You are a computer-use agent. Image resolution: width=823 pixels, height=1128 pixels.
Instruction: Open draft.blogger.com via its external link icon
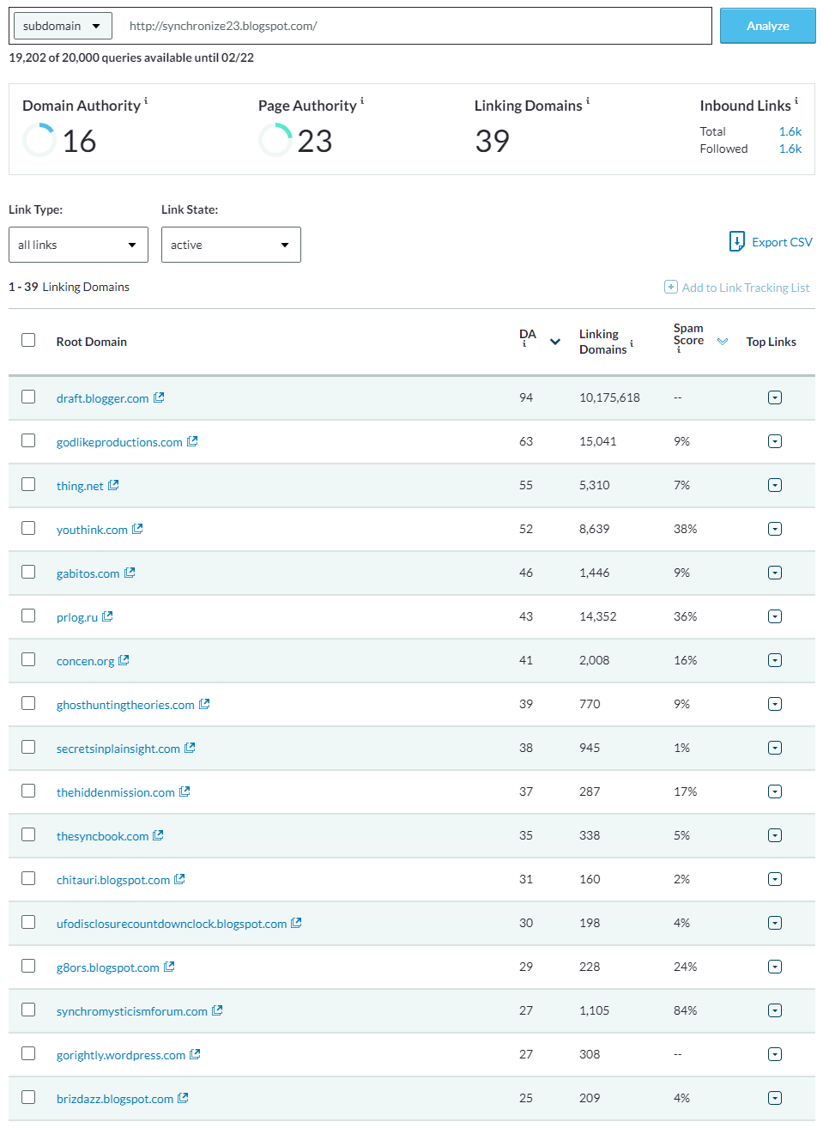pos(159,397)
